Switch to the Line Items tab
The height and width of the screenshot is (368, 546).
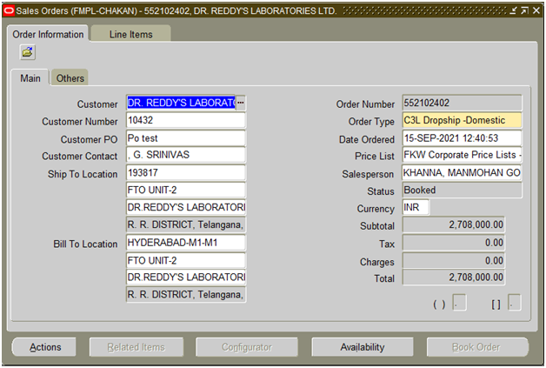[x=131, y=34]
